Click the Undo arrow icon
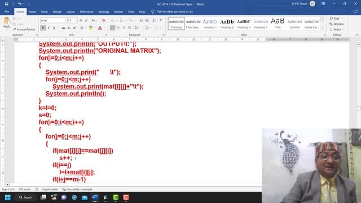The width and height of the screenshot is (361, 203). point(20,4)
